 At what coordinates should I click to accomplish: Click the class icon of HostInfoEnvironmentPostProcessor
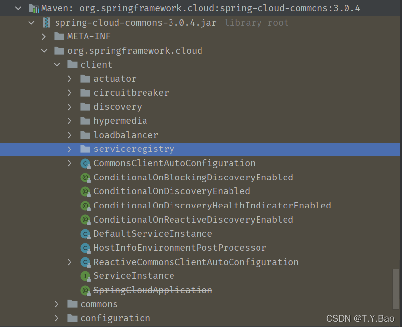point(86,248)
